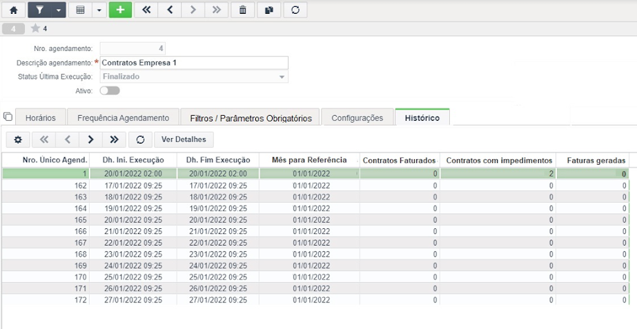Screen dimensions: 637x329
Task: Sort by Mês para Referência column
Action: click(309, 160)
